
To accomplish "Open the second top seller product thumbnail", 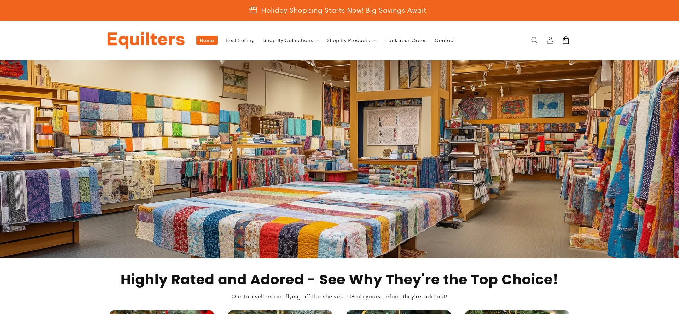I will 280,312.
